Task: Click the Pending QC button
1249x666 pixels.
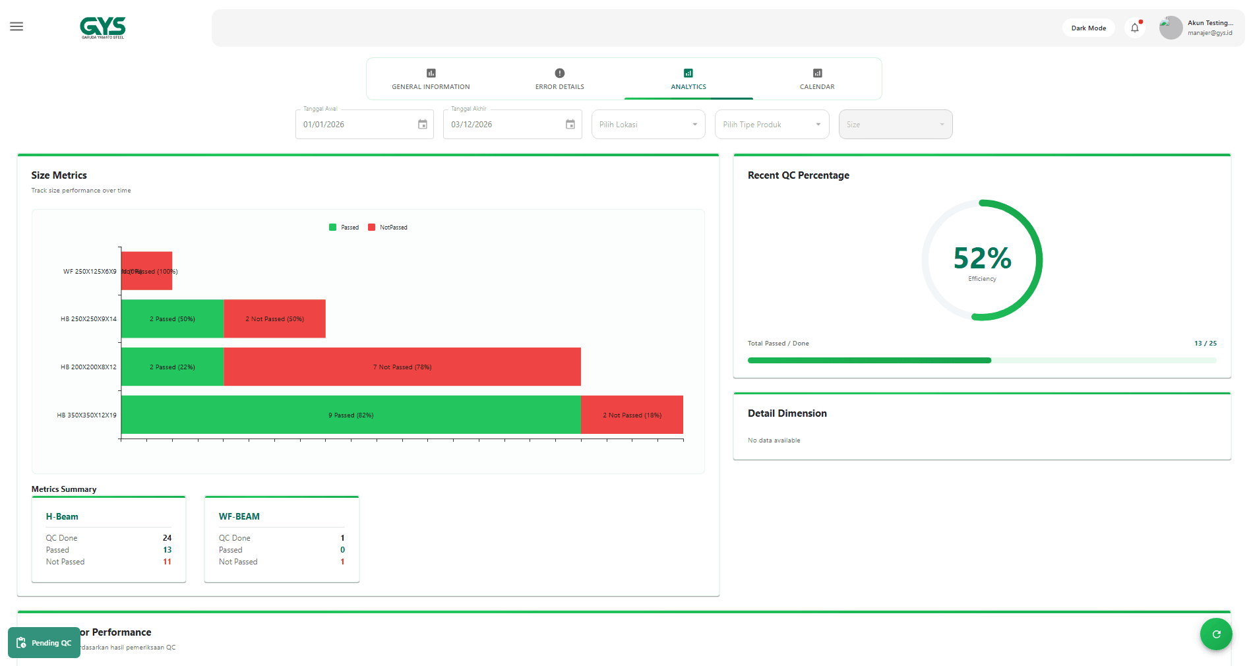Action: [44, 643]
